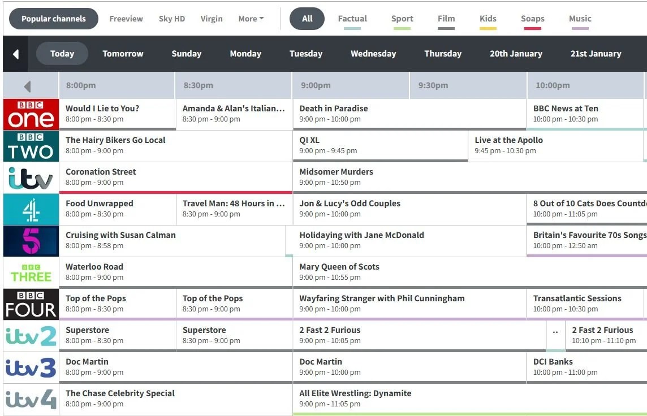
Task: Select the Tomorrow tab
Action: pos(123,54)
